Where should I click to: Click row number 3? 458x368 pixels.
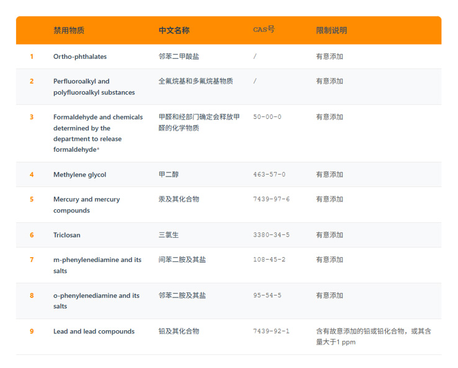[x=32, y=117]
